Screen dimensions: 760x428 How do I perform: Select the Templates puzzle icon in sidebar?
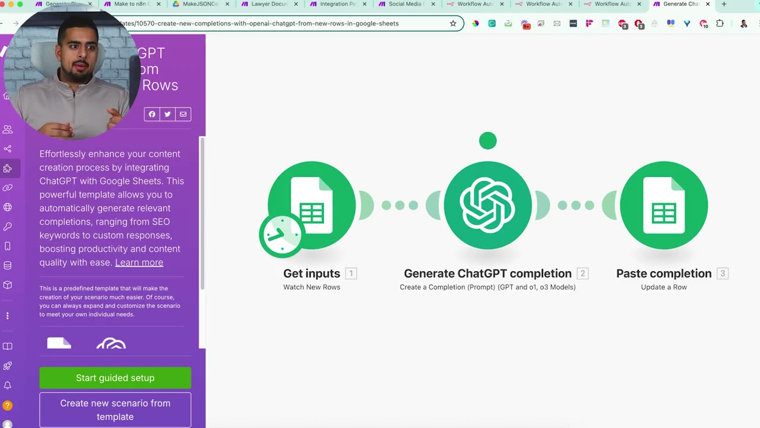pos(8,168)
